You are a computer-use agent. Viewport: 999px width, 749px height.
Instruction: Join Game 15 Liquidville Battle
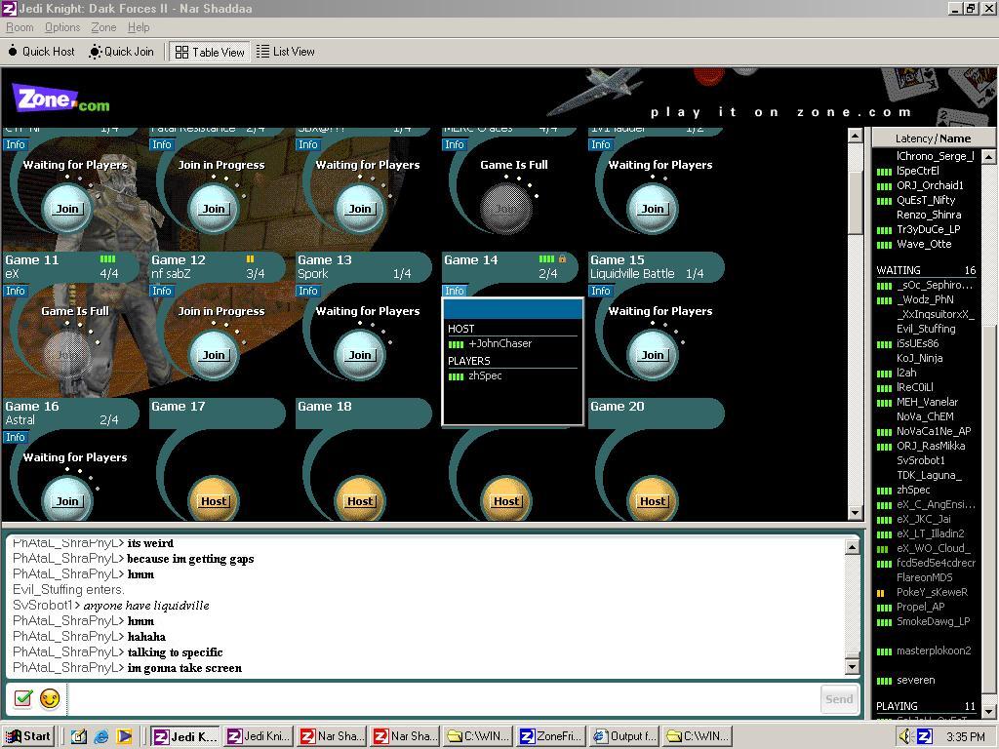(653, 355)
